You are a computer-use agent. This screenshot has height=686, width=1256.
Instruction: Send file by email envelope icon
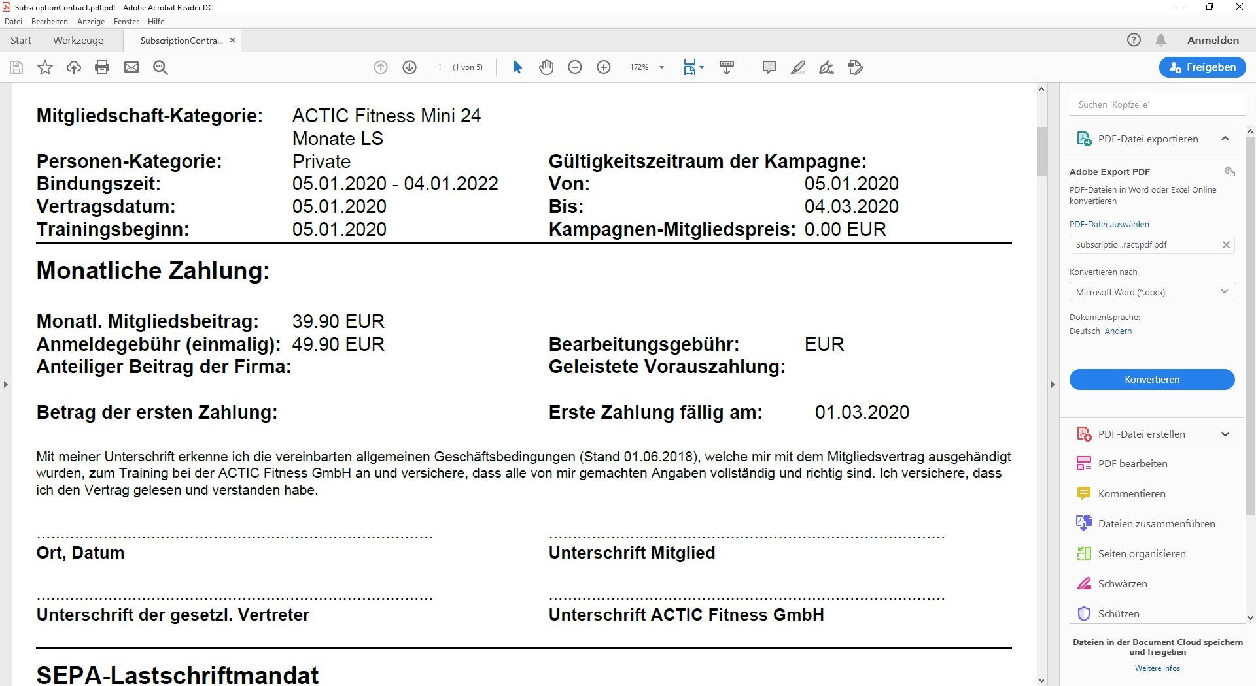click(x=131, y=67)
